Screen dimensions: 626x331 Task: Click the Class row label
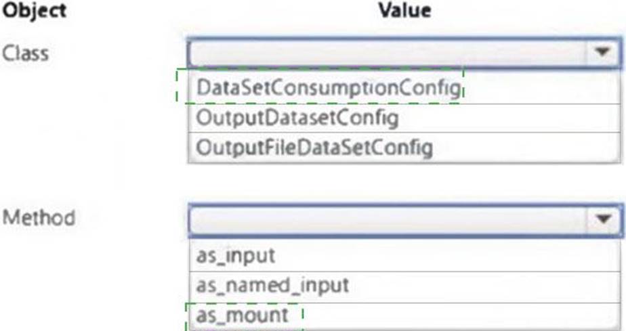(26, 52)
